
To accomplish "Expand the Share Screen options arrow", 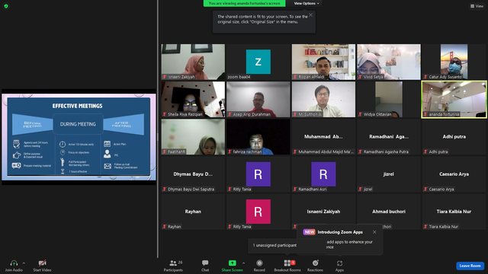I will [243, 263].
